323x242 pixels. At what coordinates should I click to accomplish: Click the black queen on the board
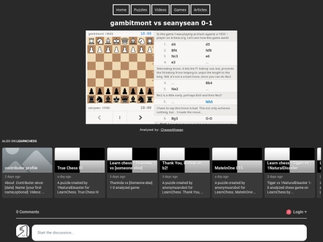[x=125, y=99]
